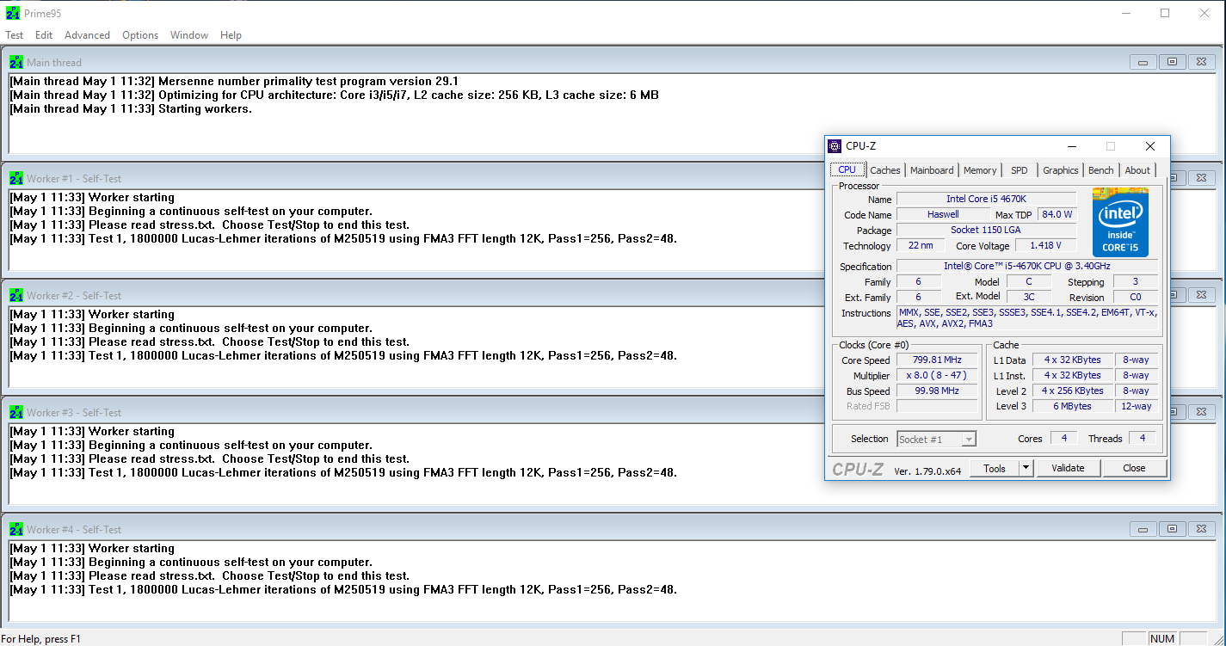Switch to the Memory tab
This screenshot has width=1226, height=646.
click(x=980, y=170)
